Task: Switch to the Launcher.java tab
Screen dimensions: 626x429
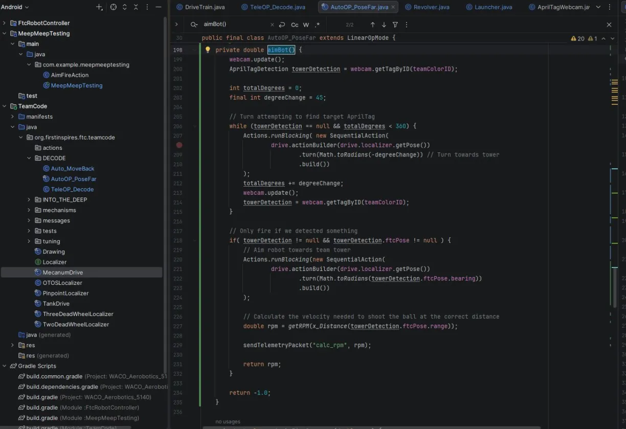Action: 493,7
